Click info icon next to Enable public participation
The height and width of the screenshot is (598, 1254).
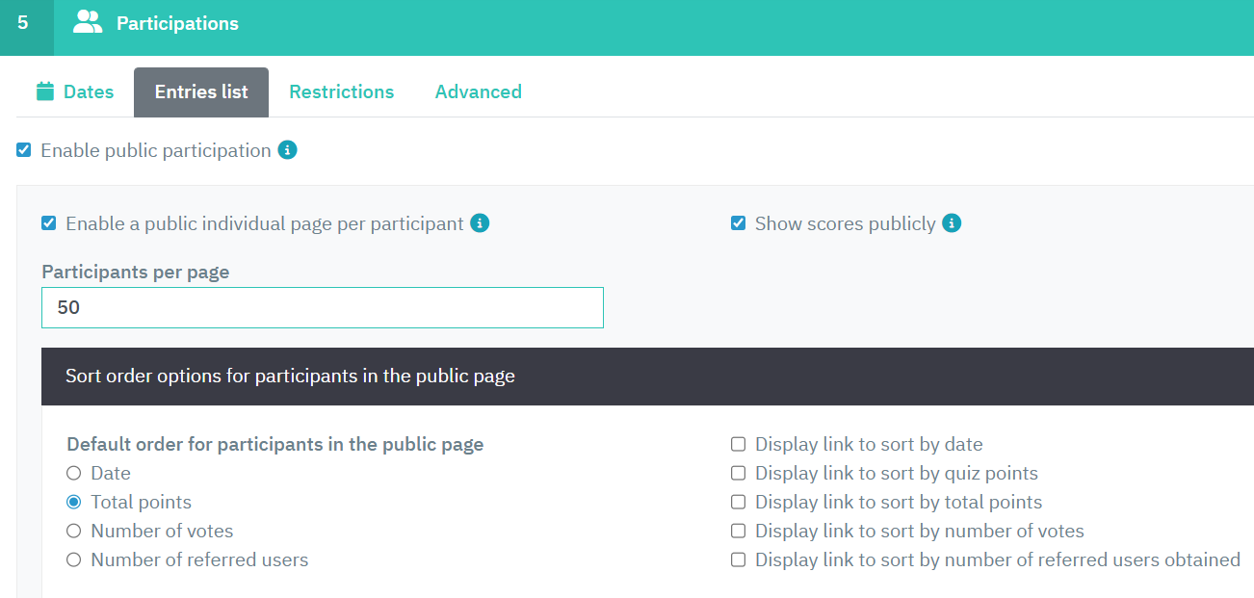pos(287,150)
